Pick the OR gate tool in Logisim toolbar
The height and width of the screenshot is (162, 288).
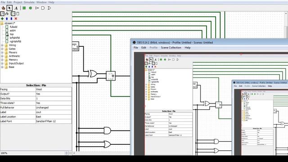pos(49,8)
